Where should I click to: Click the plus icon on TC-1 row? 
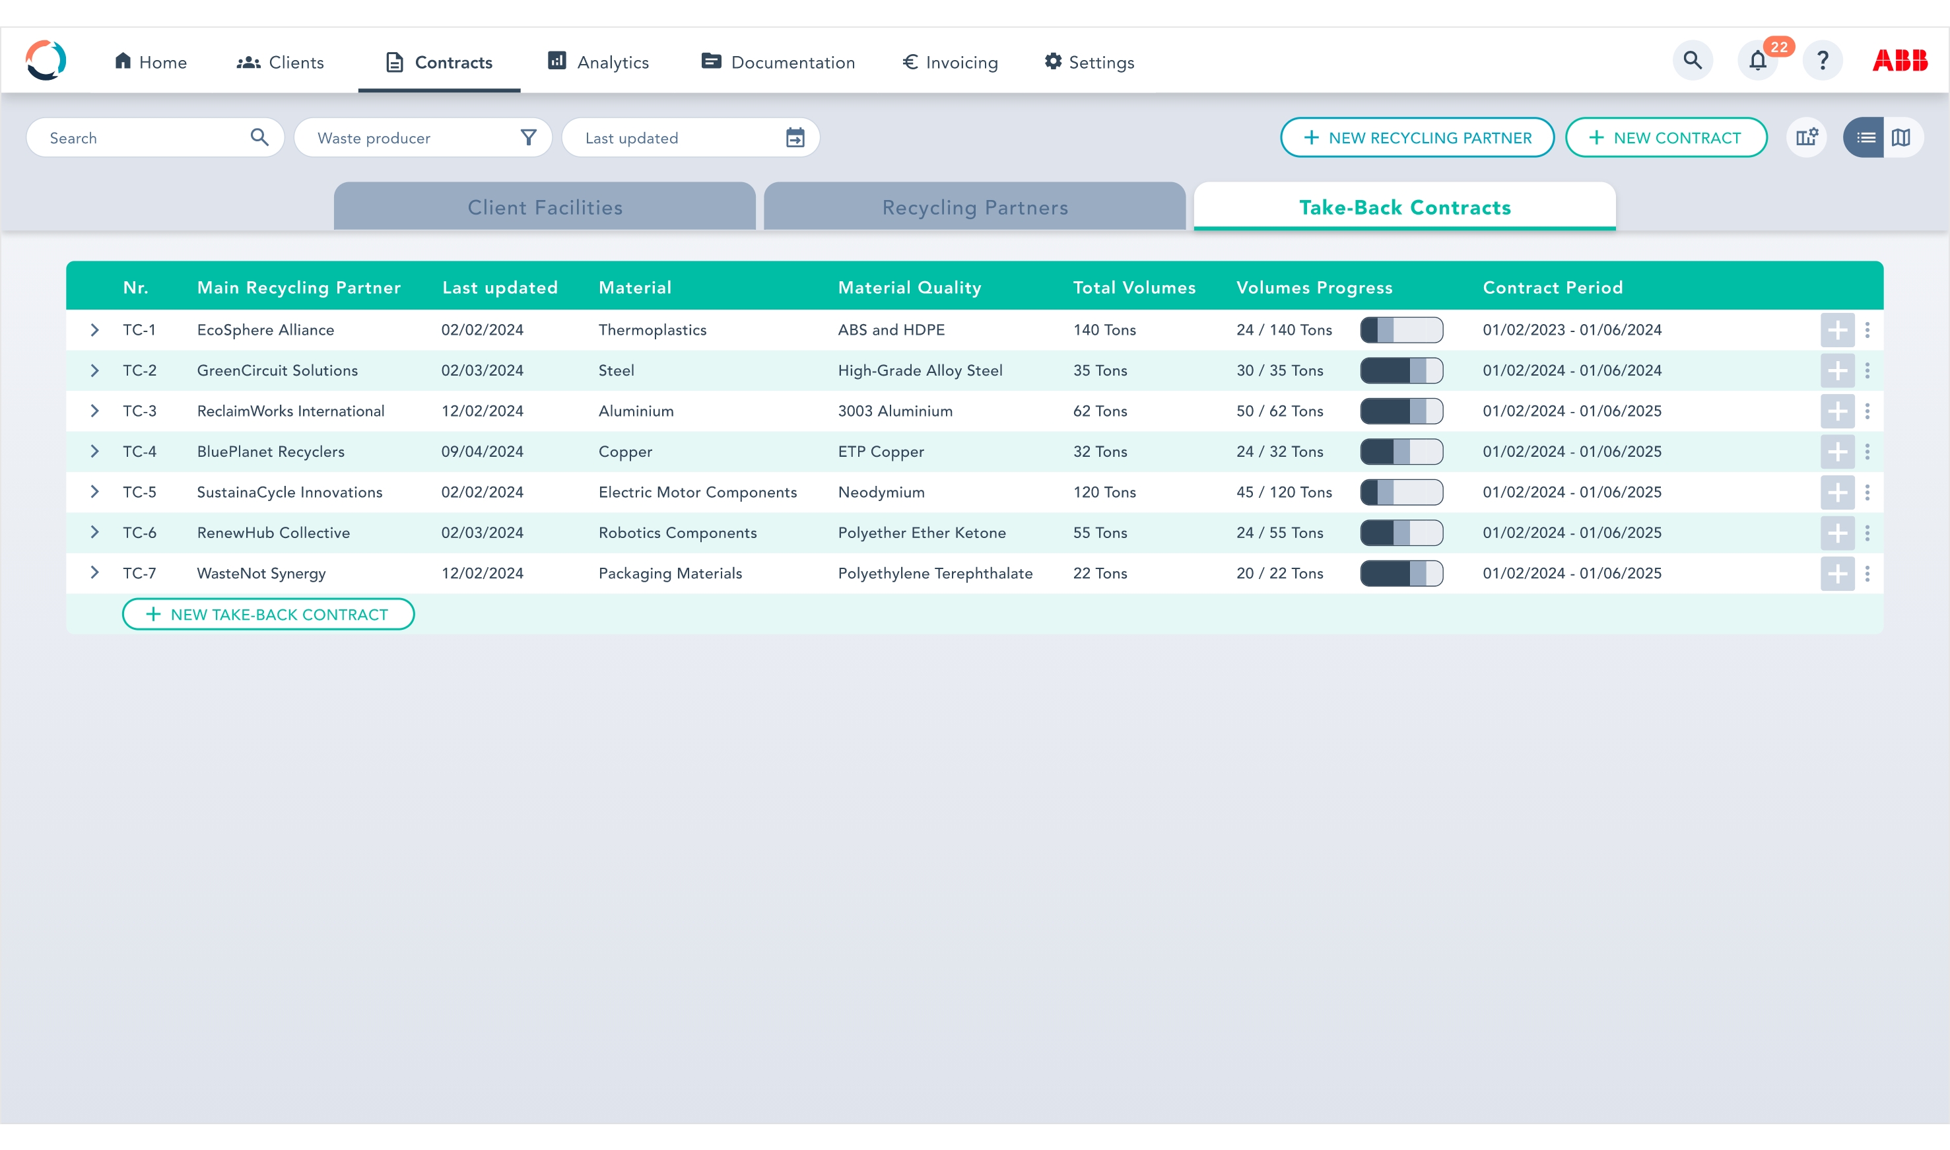(x=1837, y=330)
